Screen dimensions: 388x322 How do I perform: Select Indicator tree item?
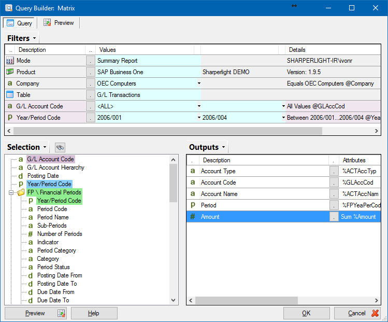[48, 242]
